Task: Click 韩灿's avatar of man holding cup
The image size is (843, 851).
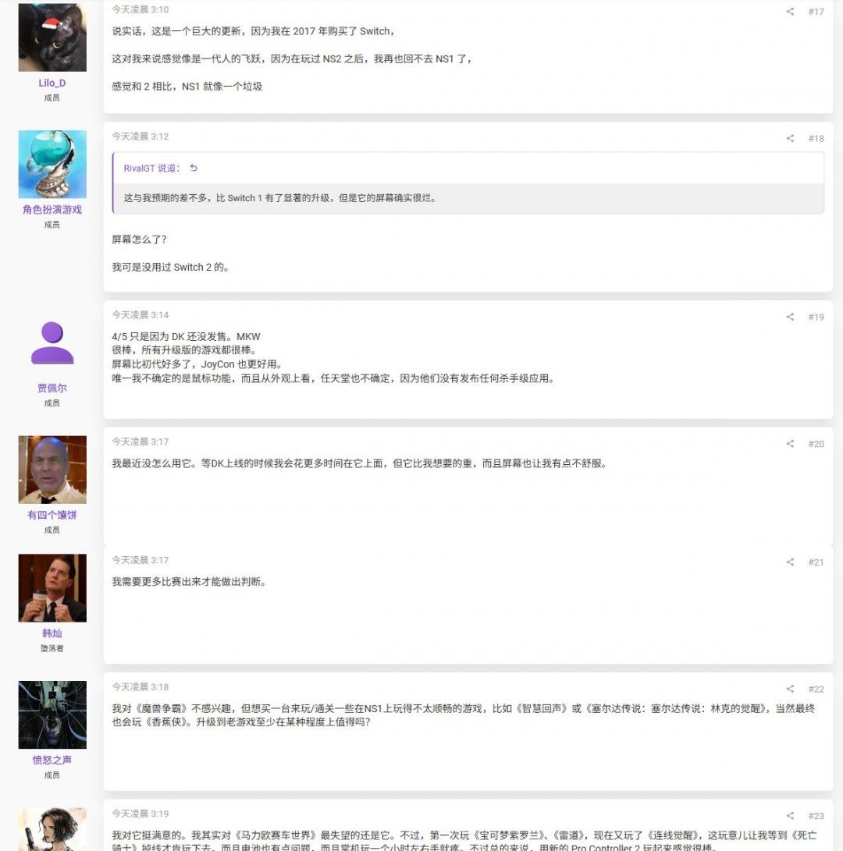Action: coord(52,588)
